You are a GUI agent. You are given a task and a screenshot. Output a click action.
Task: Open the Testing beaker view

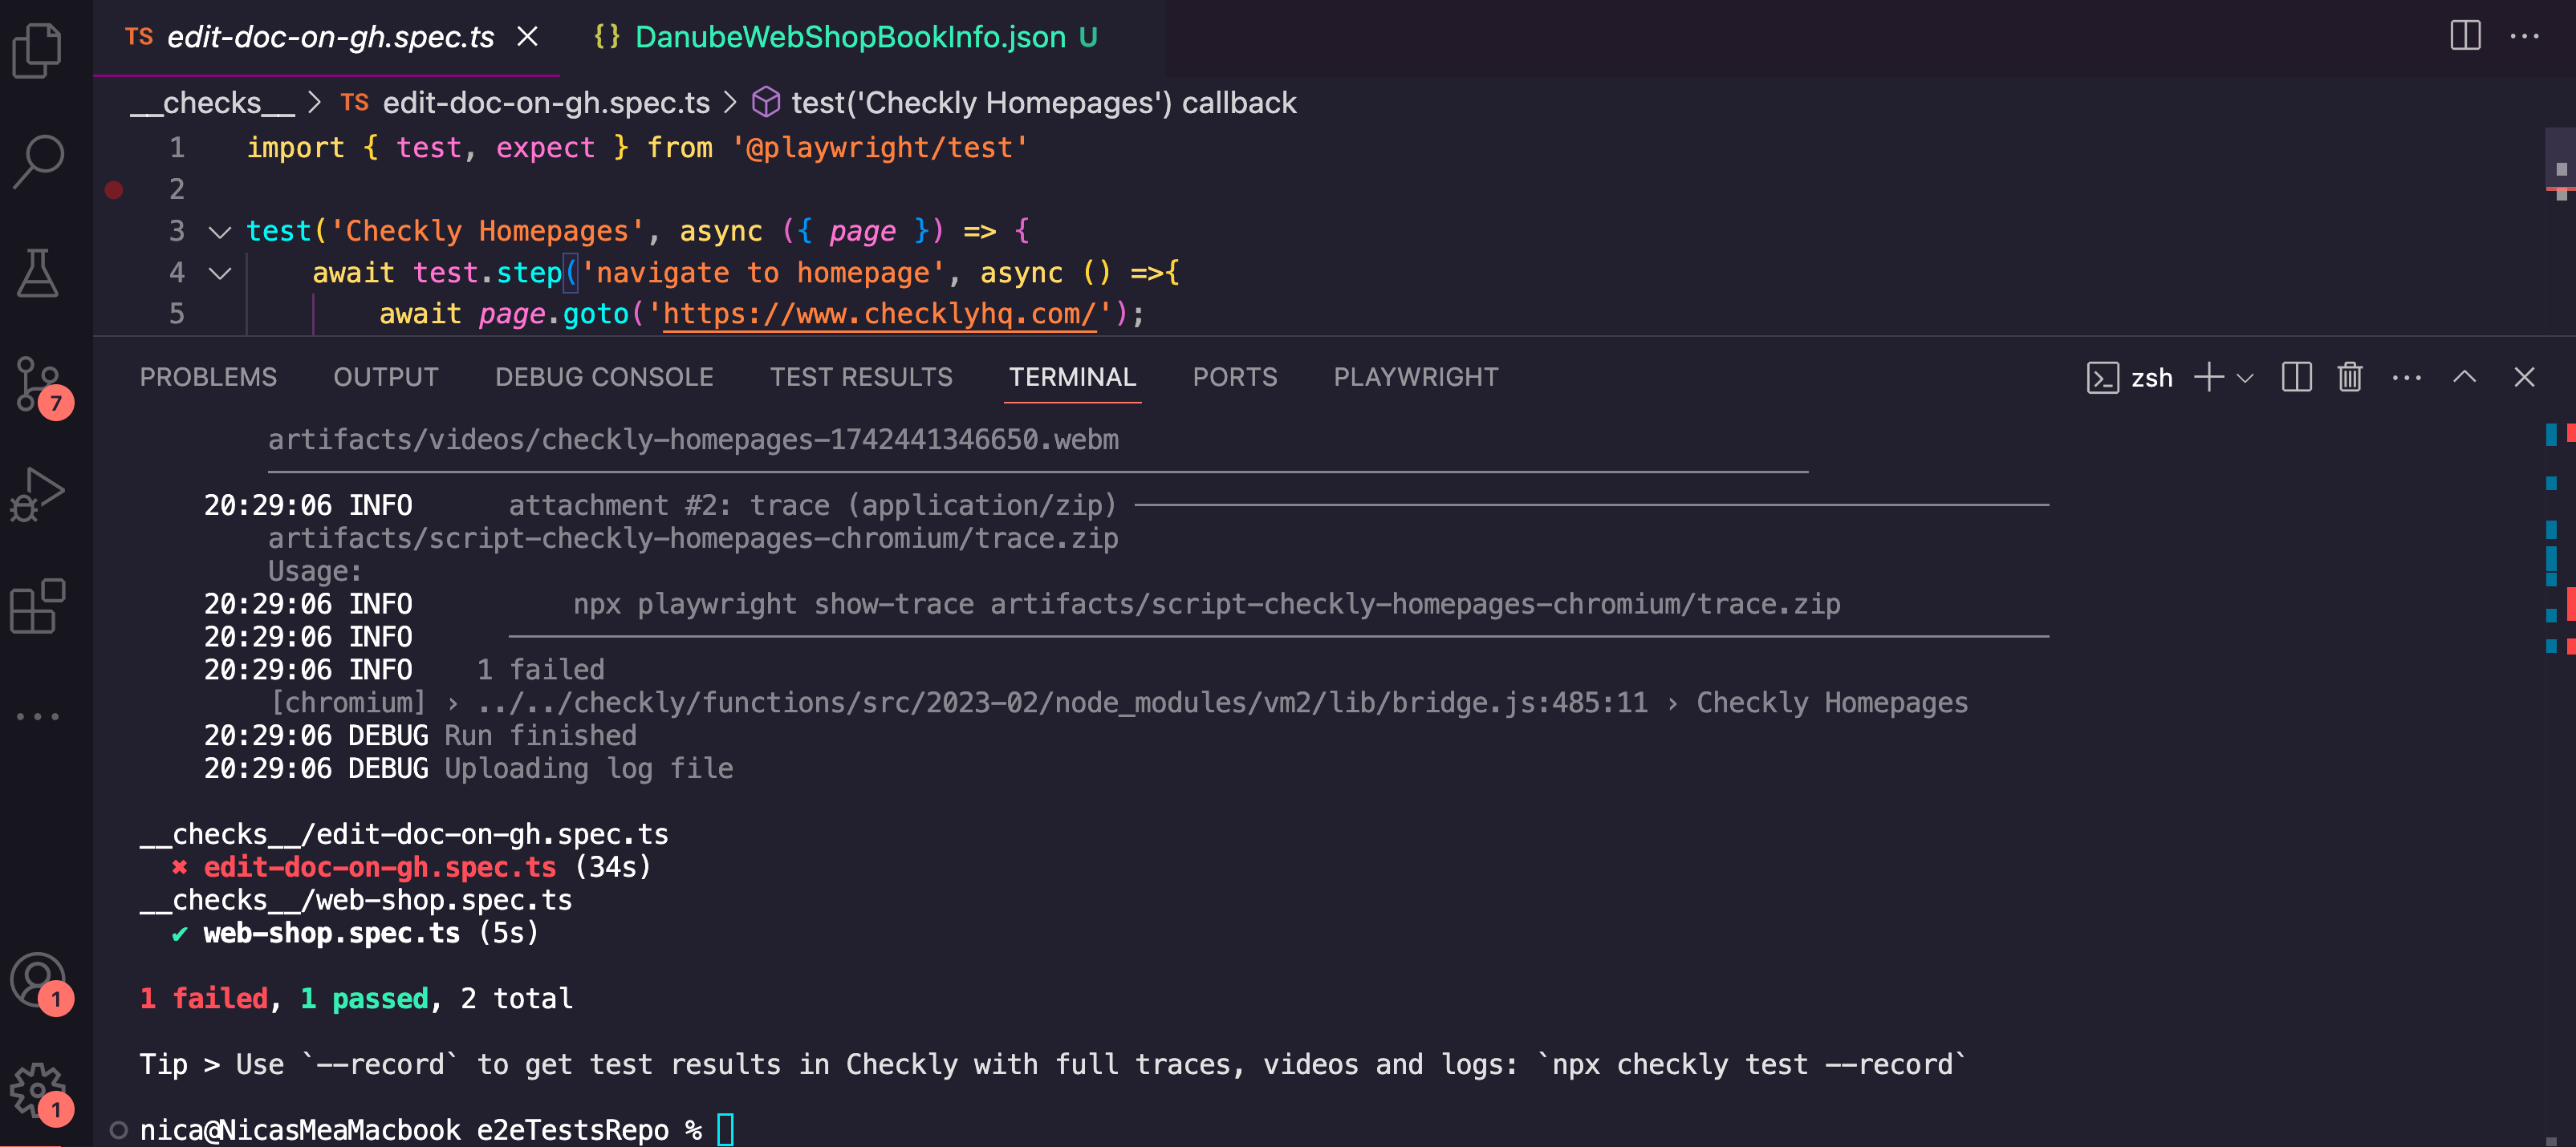point(38,272)
